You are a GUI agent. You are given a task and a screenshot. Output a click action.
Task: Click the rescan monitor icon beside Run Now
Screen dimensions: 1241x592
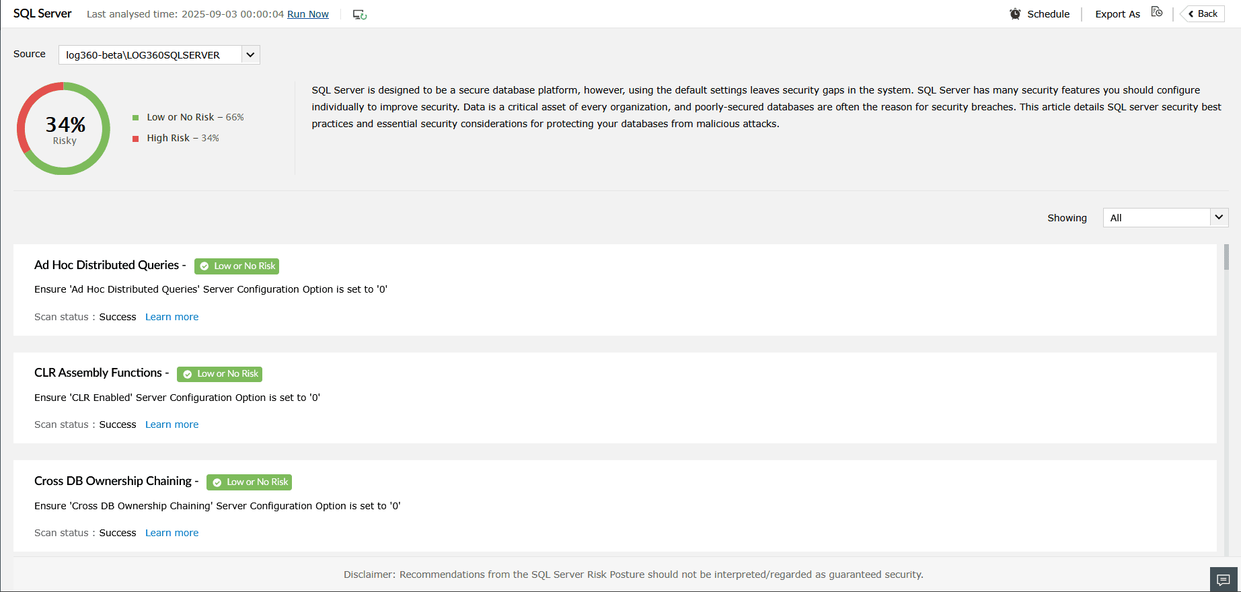click(x=360, y=15)
